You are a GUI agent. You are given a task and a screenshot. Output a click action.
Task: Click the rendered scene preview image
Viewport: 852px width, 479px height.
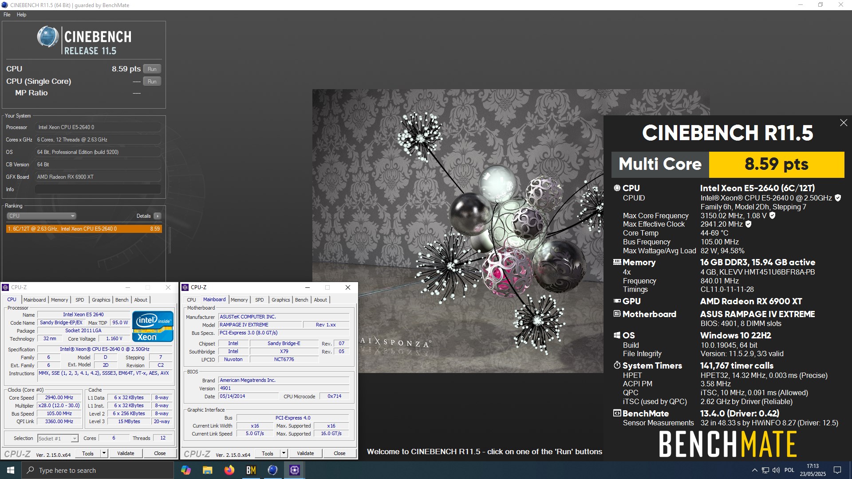[x=458, y=231]
